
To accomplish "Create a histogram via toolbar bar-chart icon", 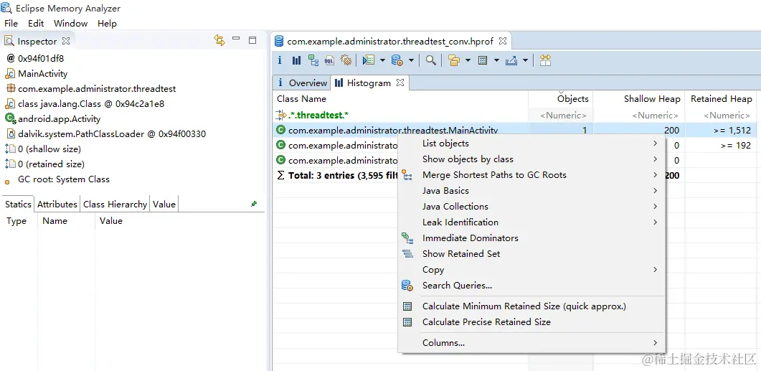I will pyautogui.click(x=296, y=60).
